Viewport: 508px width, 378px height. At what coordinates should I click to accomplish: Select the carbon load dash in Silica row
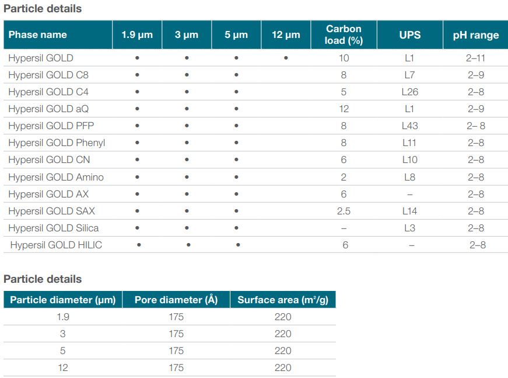click(344, 228)
